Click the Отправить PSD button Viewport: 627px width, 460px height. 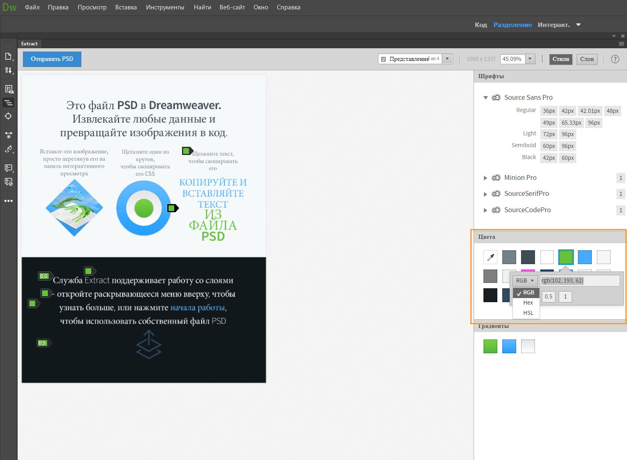click(x=52, y=59)
